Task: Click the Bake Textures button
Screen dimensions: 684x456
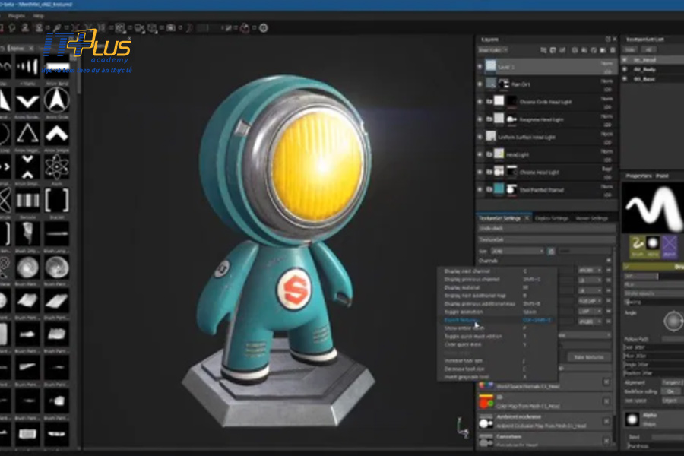Action: pyautogui.click(x=589, y=356)
